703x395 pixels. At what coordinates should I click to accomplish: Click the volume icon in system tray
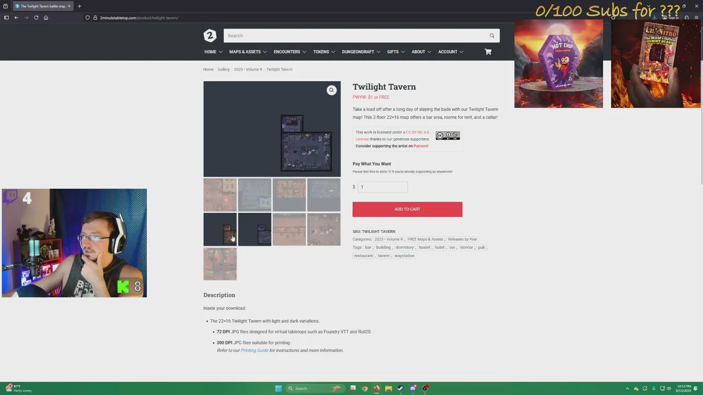click(668, 388)
